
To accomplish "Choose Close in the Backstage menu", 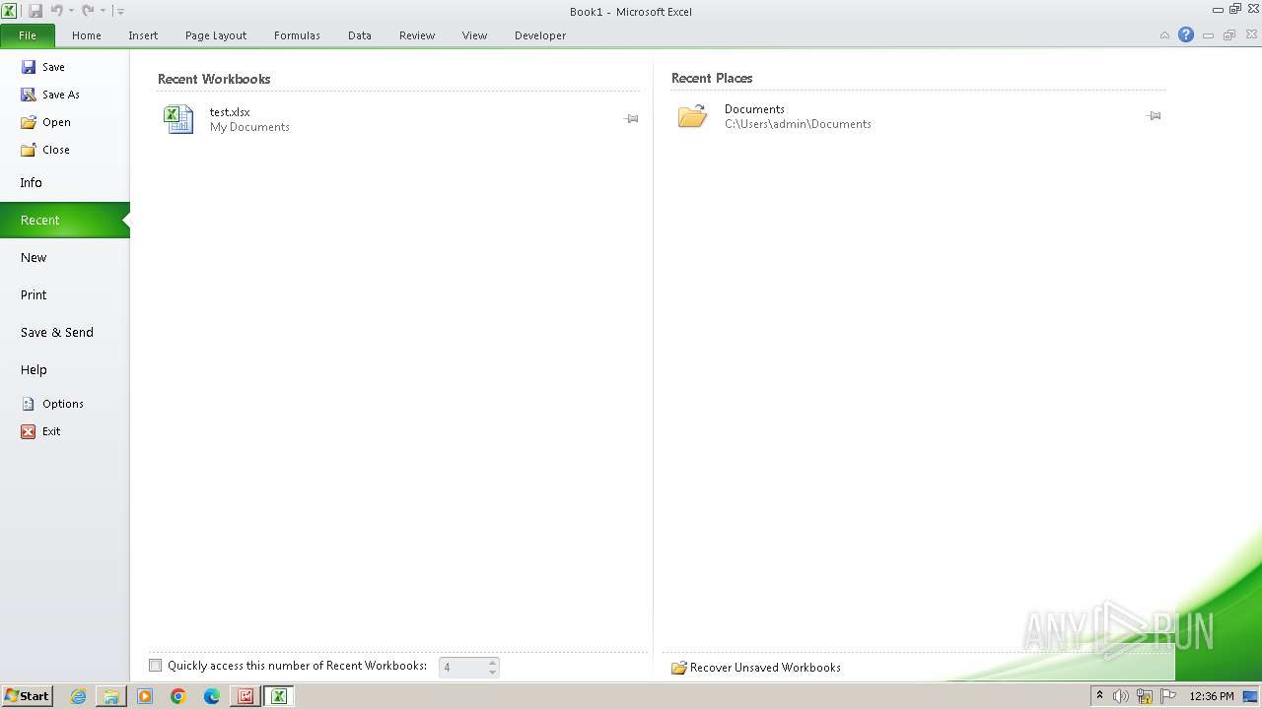I will [x=45, y=150].
